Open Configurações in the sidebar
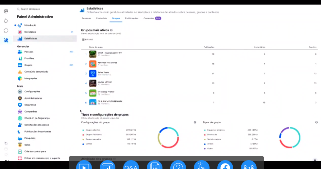Screen dimensions: 321x169 tap(32, 92)
